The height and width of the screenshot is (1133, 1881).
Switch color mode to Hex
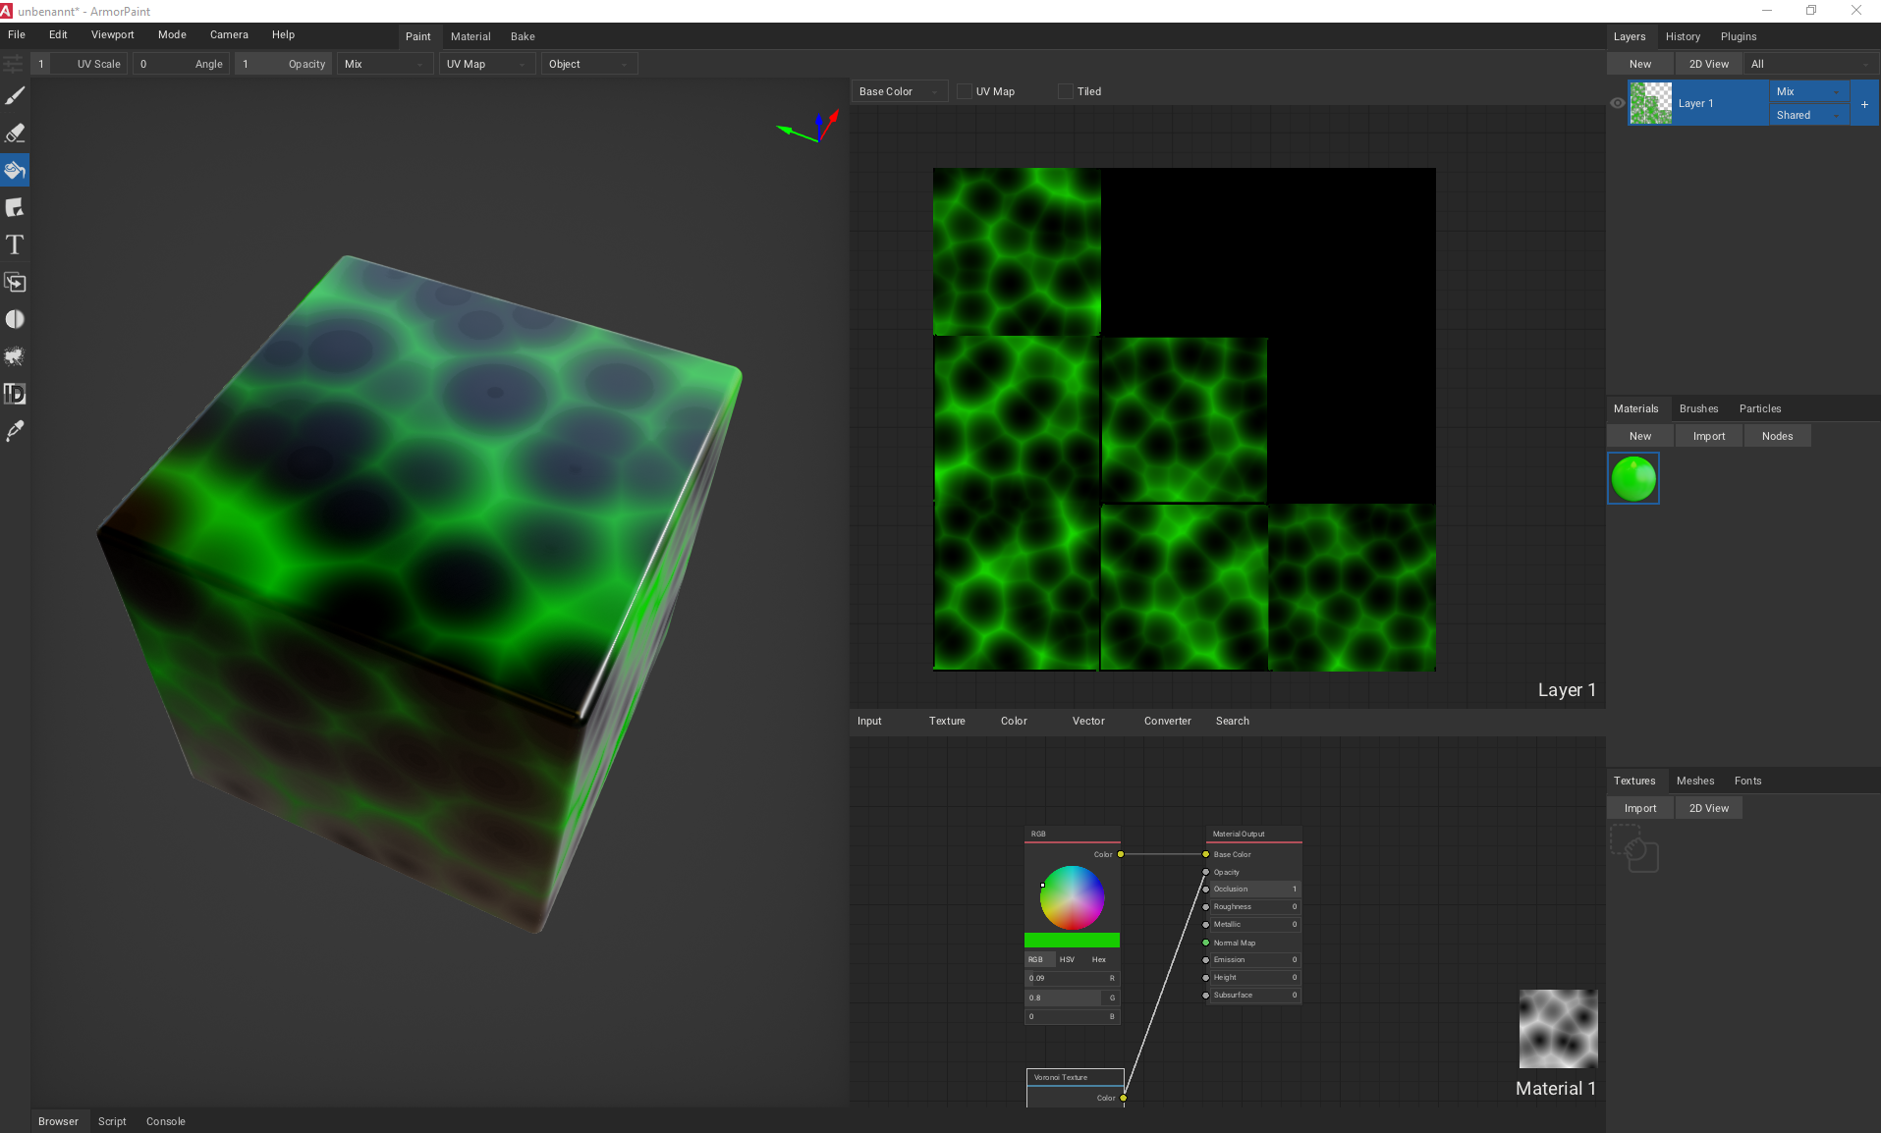click(x=1099, y=959)
